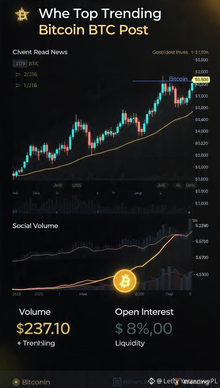Click the LIIVS time axis label
The image size is (220, 388).
77,185
